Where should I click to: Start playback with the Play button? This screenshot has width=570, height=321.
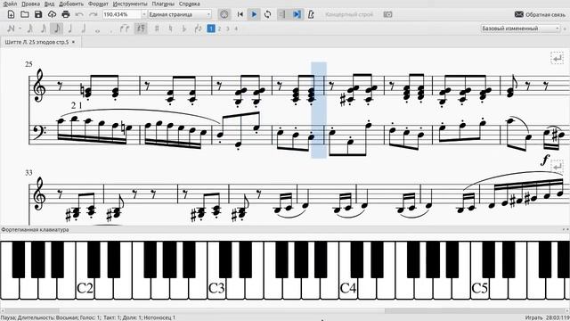[x=254, y=14]
